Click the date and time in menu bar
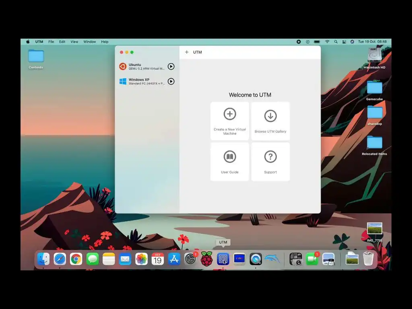 372,41
